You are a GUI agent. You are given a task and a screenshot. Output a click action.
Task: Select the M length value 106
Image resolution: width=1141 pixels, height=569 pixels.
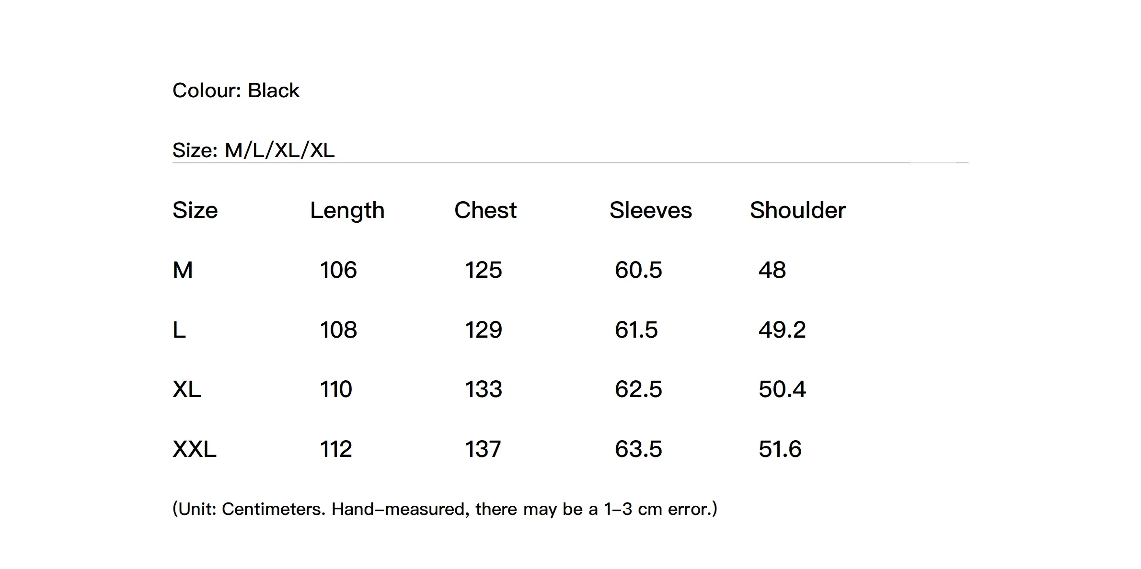338,270
